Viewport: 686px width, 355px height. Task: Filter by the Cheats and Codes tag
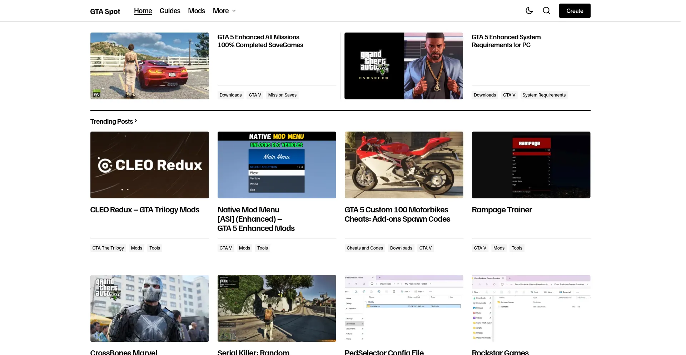click(364, 248)
